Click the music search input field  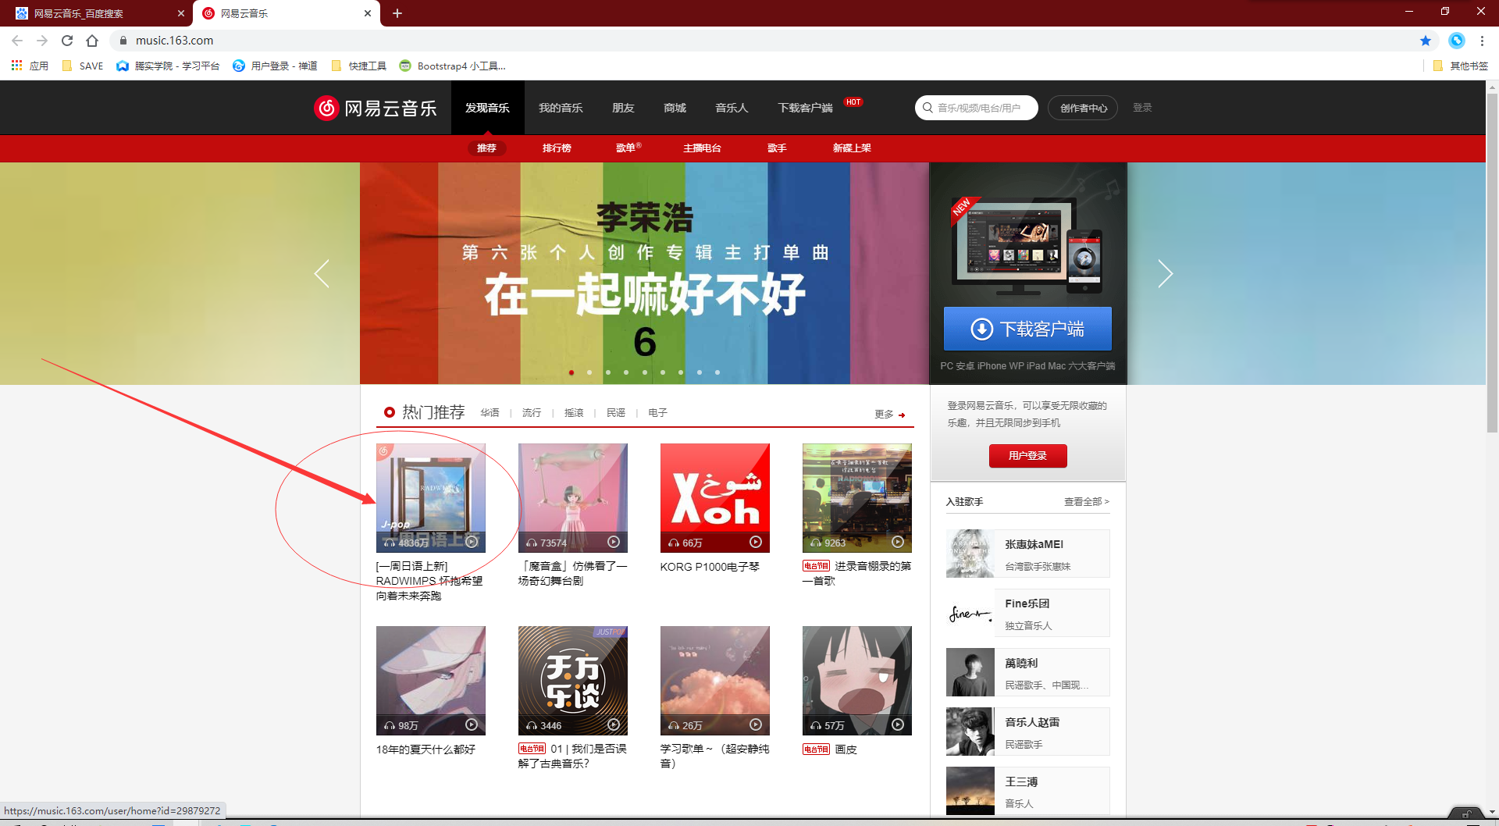(x=977, y=108)
